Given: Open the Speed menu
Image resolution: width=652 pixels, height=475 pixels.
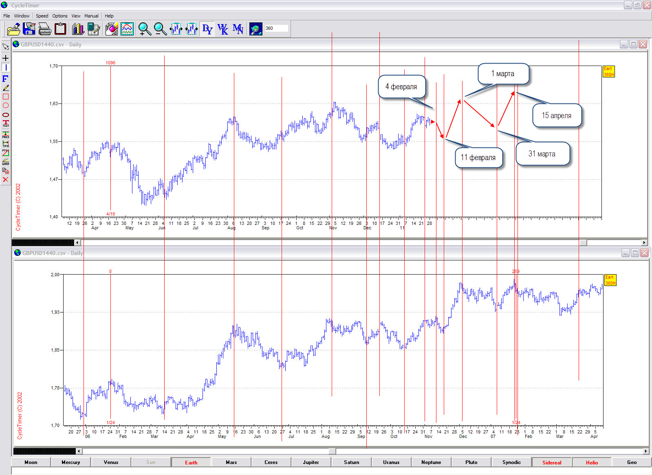Looking at the screenshot, I should coord(42,16).
